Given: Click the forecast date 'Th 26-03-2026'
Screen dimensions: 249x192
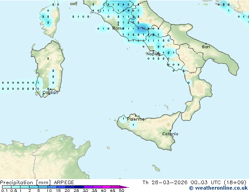Looking at the screenshot, I should [165, 182].
